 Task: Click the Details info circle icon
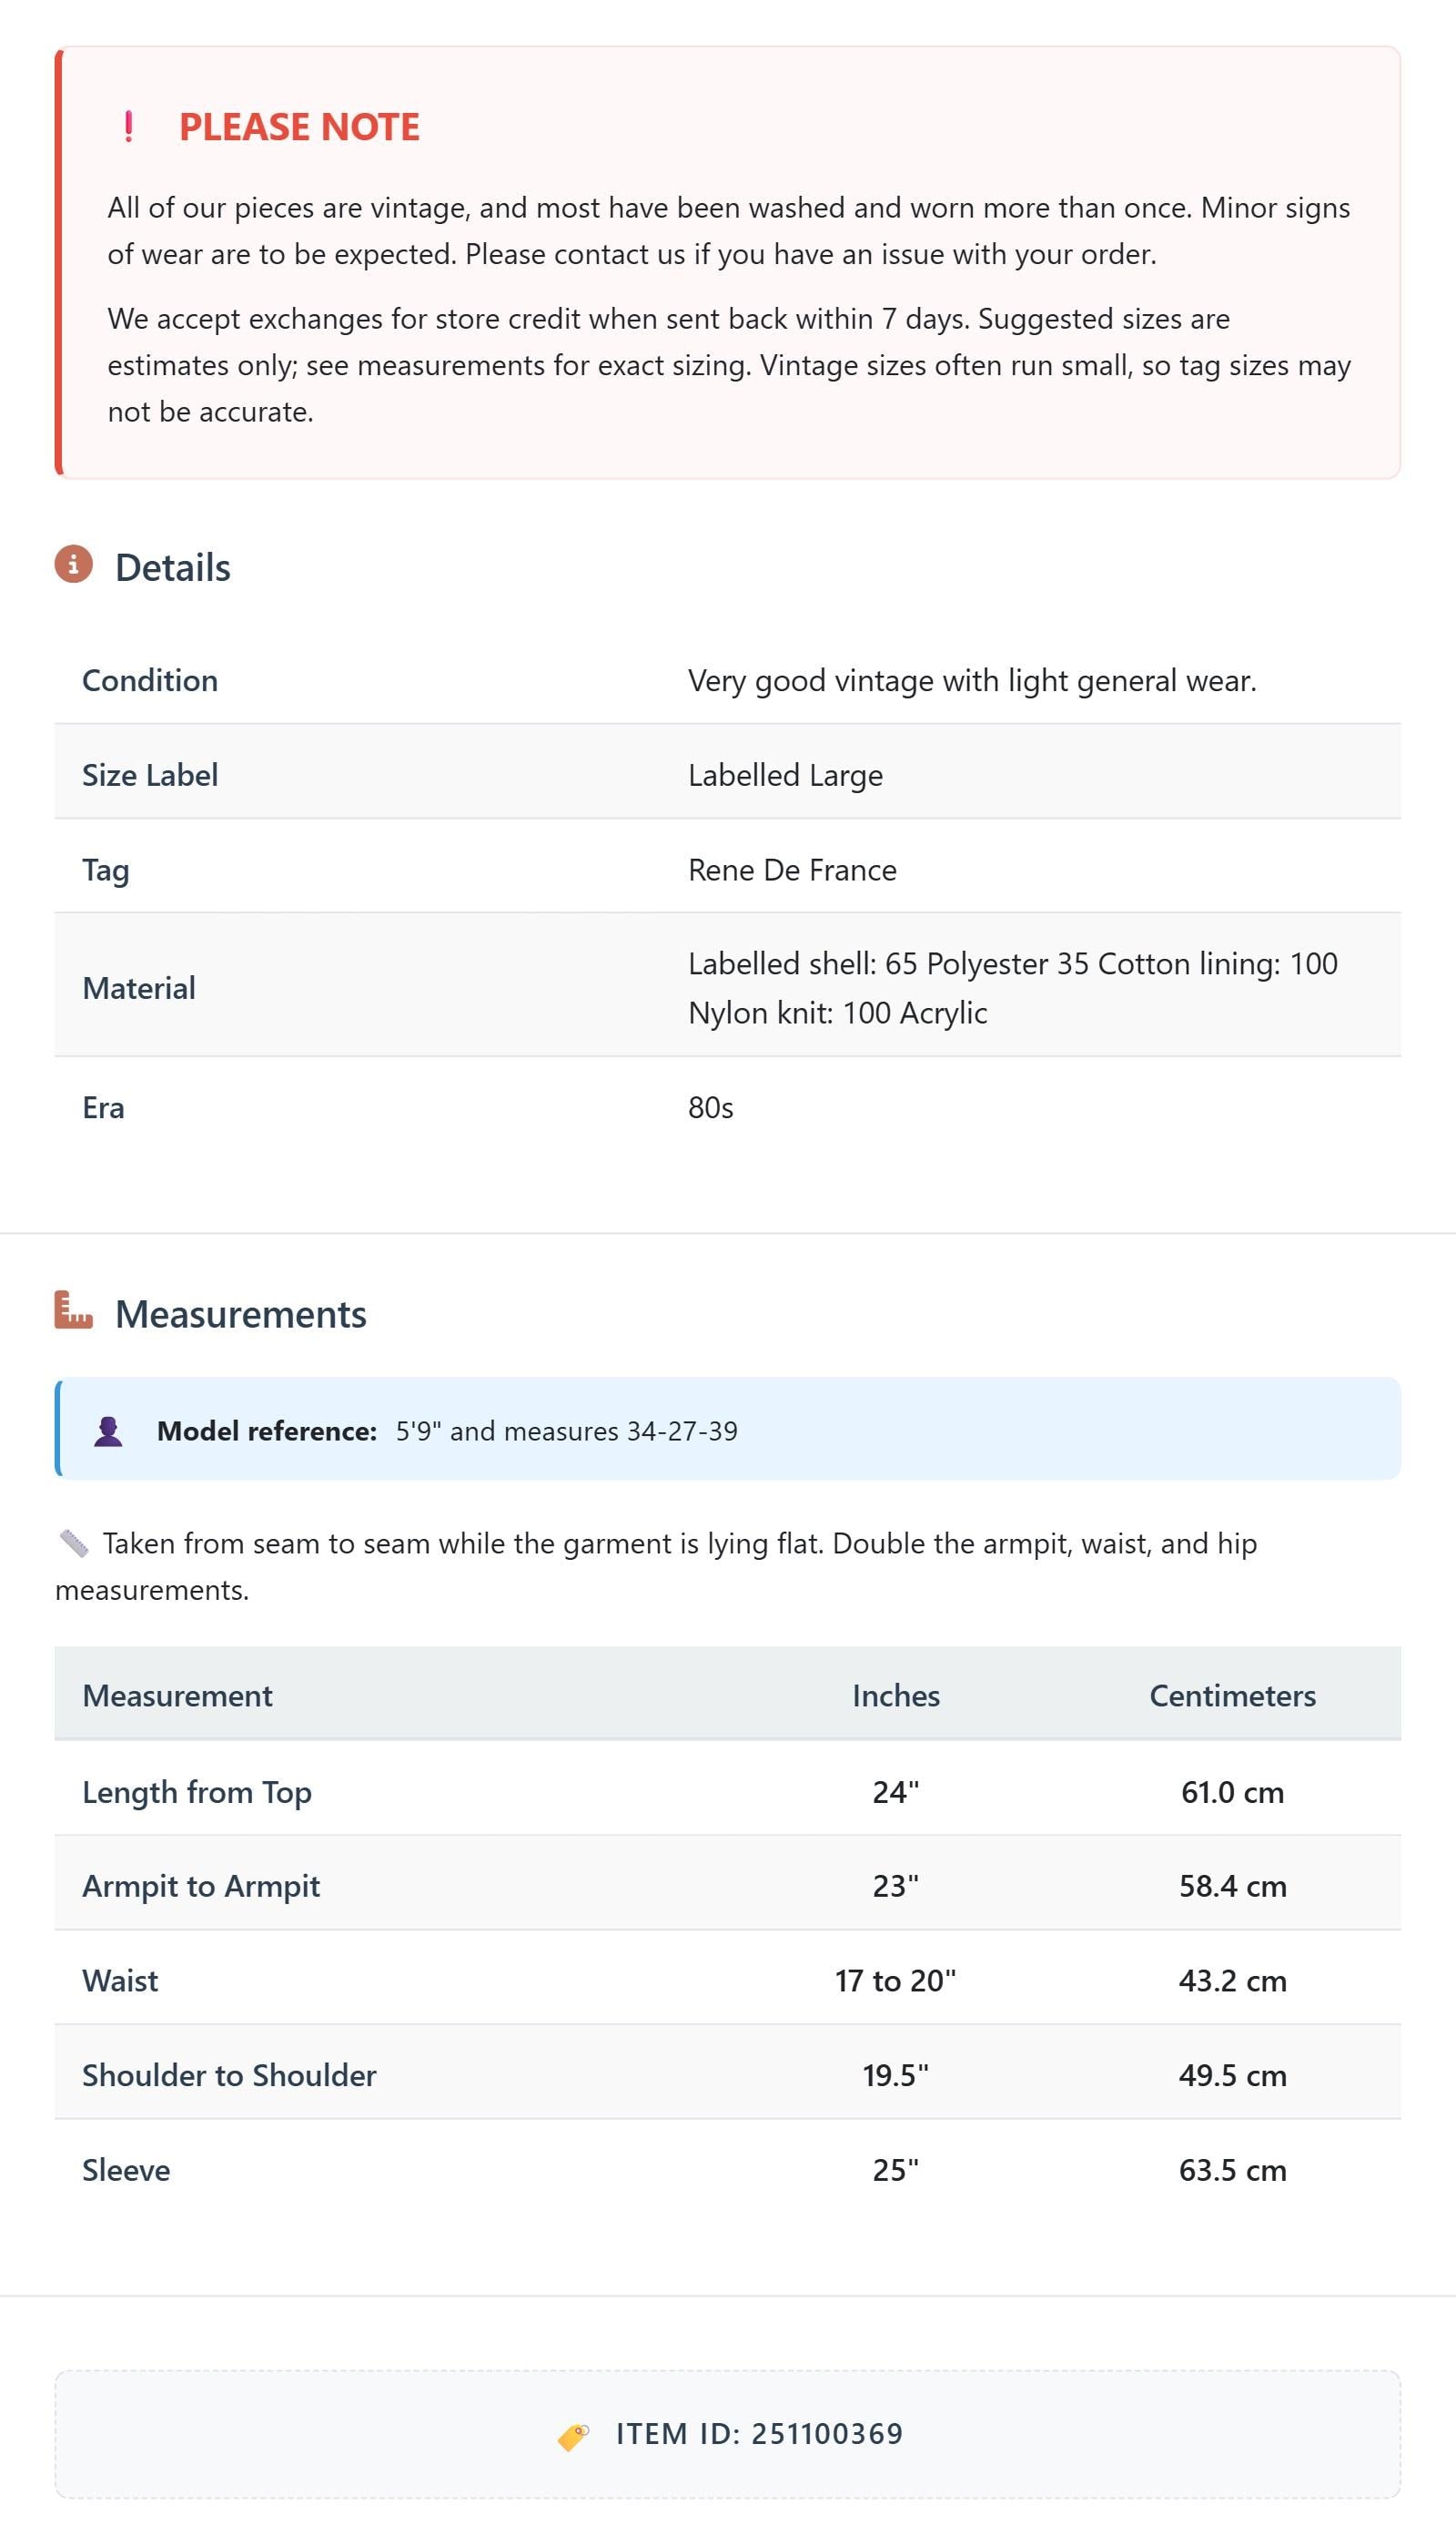coord(73,565)
